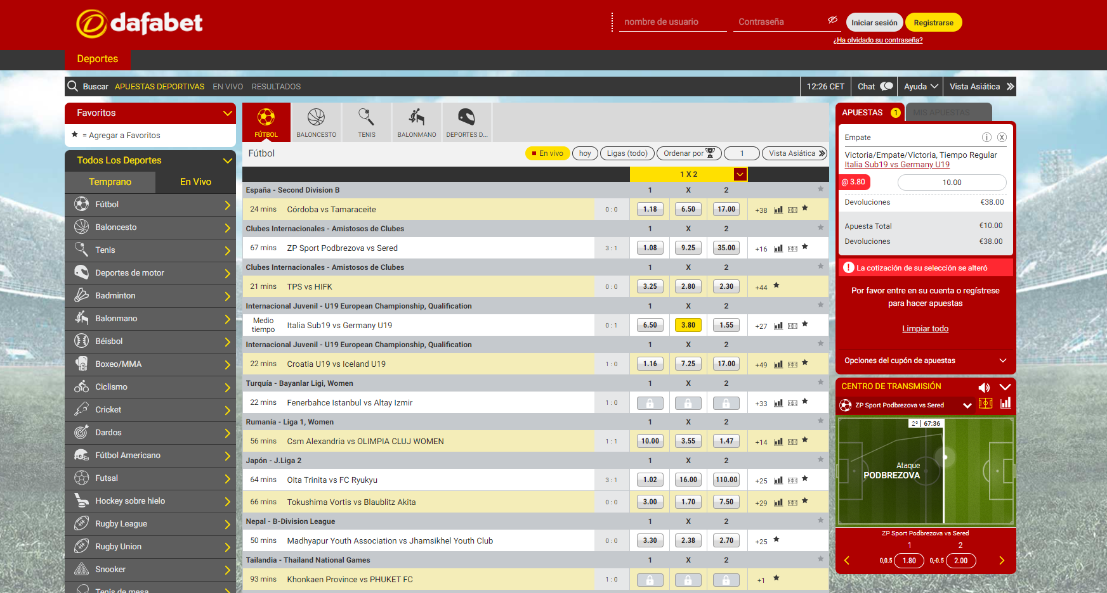This screenshot has width=1107, height=593.
Task: Switch to the Temprano tab
Action: pyautogui.click(x=110, y=182)
